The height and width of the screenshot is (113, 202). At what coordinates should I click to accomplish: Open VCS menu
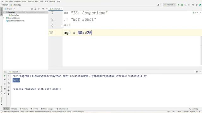46,1
